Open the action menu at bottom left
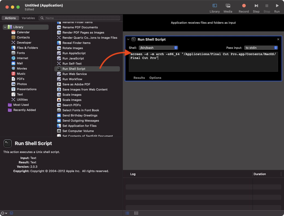Image resolution: width=284 pixels, height=216 pixels. click(x=4, y=213)
